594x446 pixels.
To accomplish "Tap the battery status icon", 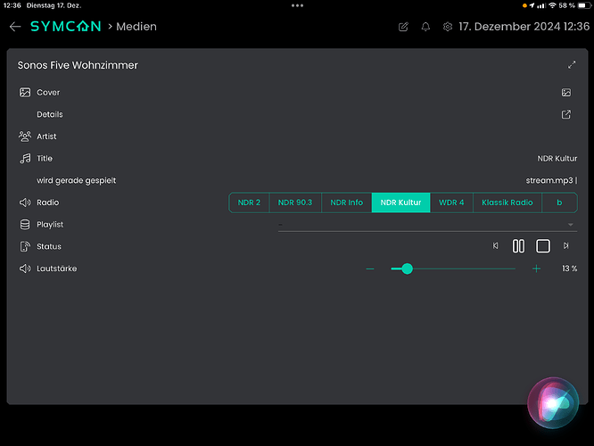I will coord(584,5).
